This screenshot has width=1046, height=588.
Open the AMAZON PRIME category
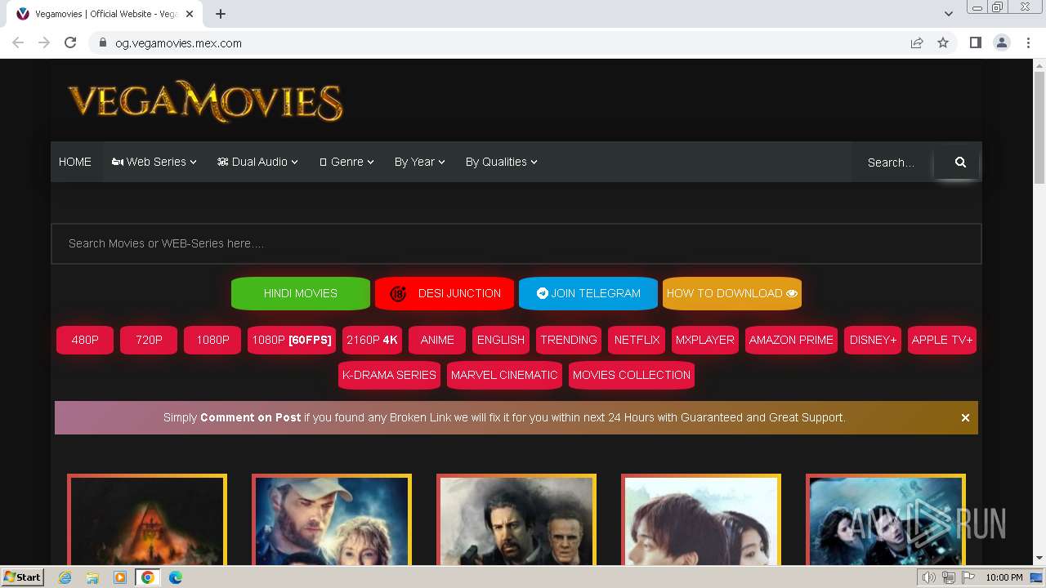click(791, 340)
